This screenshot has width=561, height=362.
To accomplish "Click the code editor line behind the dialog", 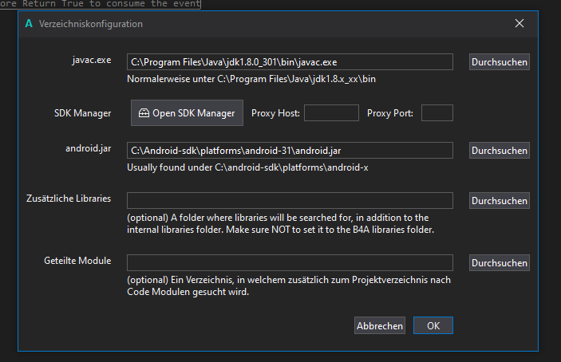I will pyautogui.click(x=100, y=4).
